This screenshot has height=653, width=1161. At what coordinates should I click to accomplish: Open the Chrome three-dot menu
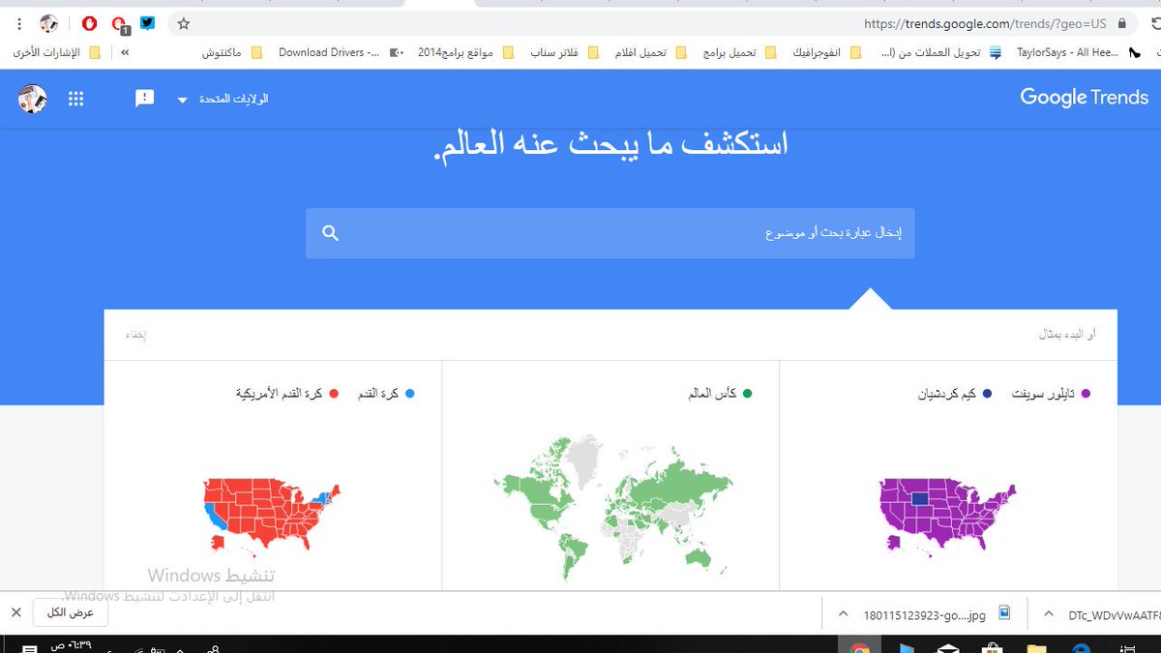[19, 23]
